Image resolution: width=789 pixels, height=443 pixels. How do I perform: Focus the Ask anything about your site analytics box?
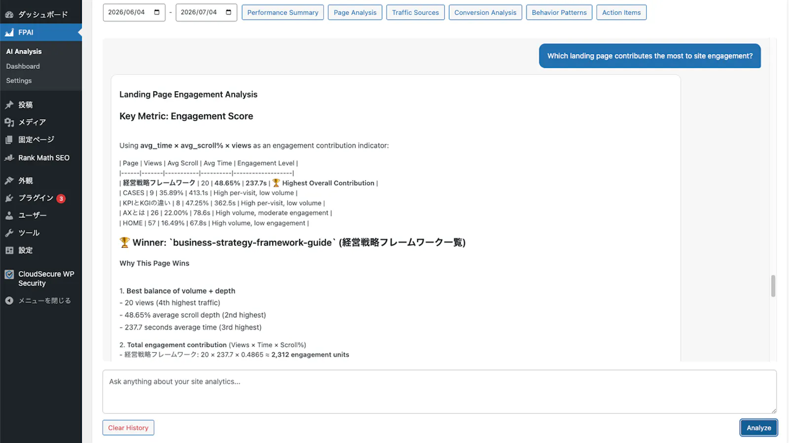[439, 392]
